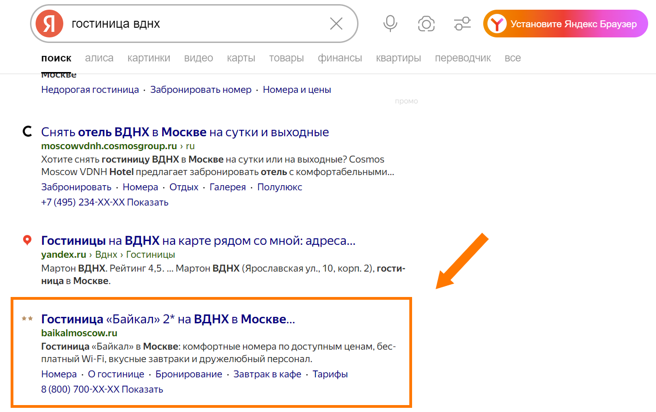Expand the все services menu
This screenshot has width=656, height=412.
pos(512,58)
